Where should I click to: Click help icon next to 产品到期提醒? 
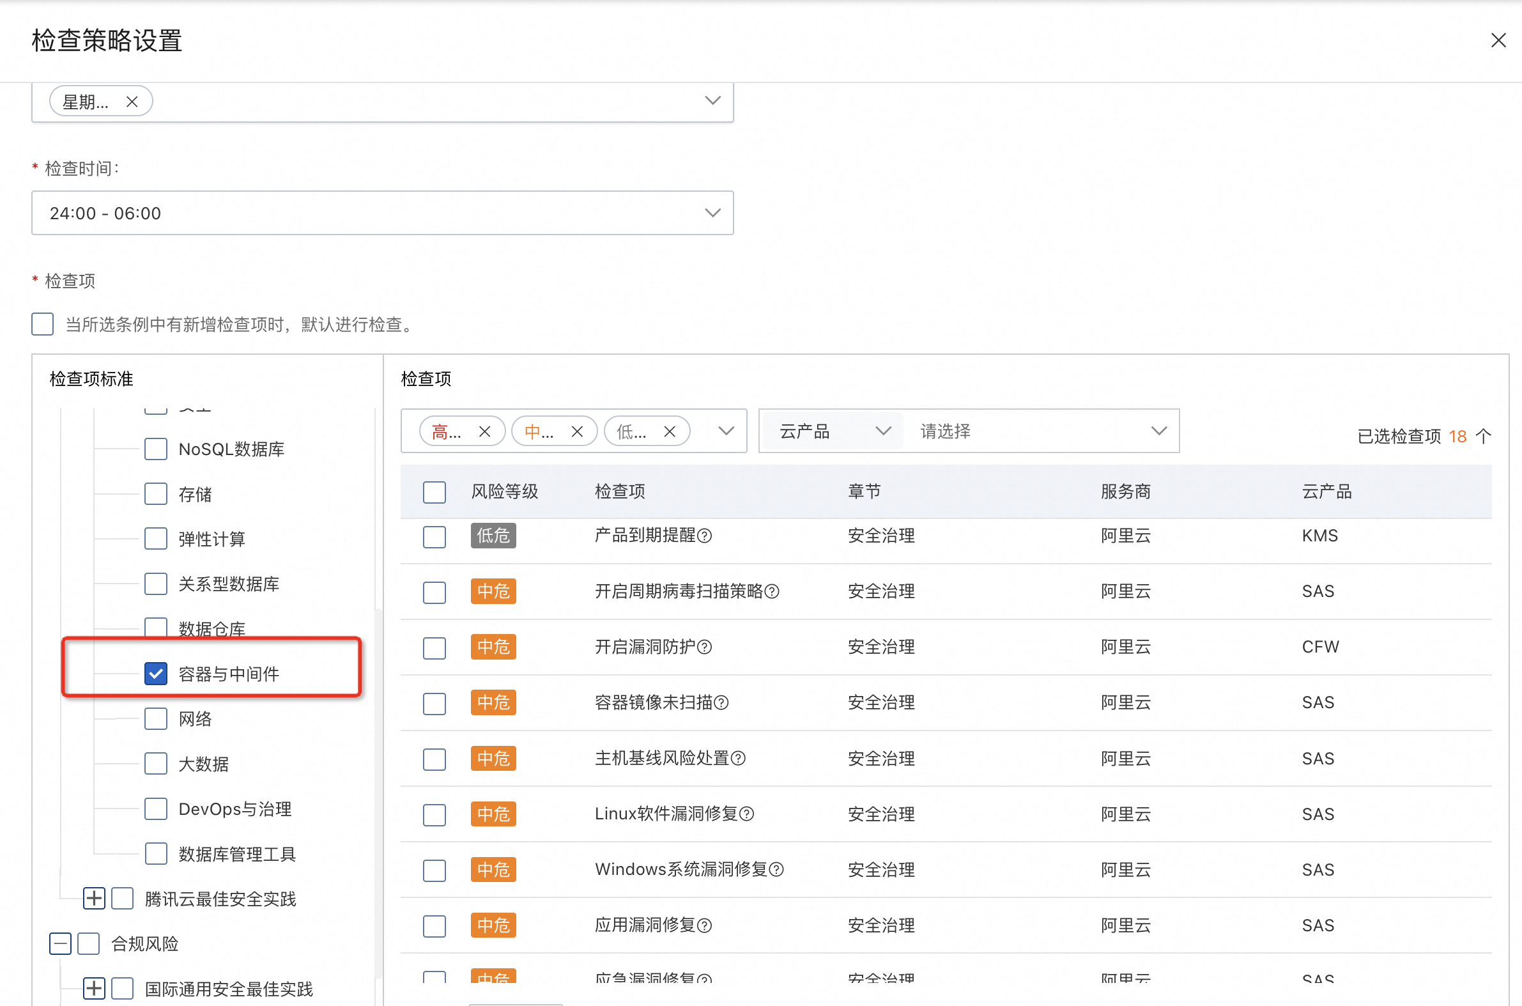coord(704,536)
